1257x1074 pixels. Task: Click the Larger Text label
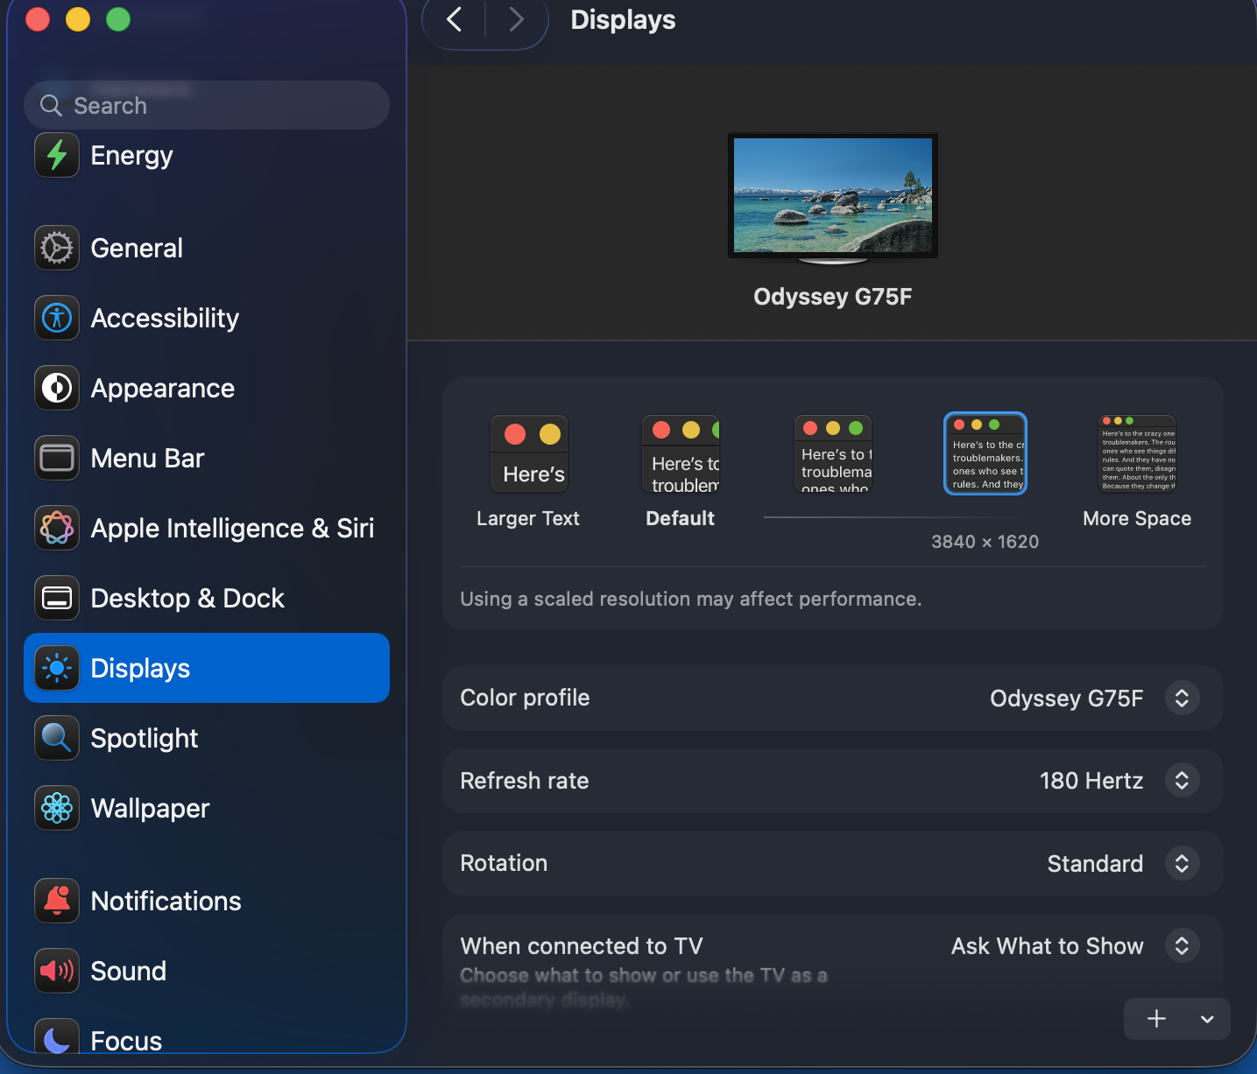528,518
